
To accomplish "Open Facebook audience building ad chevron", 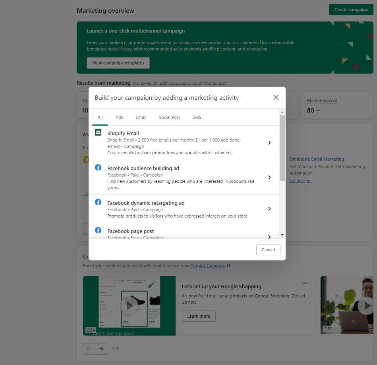I will [x=269, y=177].
